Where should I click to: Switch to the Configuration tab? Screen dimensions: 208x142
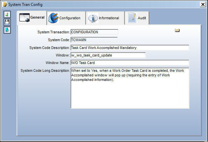(x=66, y=18)
